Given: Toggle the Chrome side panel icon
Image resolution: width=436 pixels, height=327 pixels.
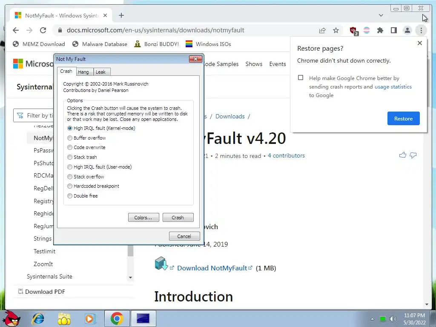Looking at the screenshot, I should 394,30.
